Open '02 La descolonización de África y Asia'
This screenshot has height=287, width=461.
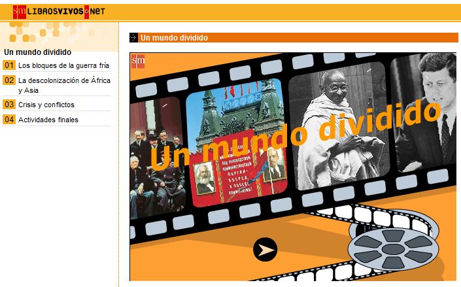pyautogui.click(x=56, y=85)
